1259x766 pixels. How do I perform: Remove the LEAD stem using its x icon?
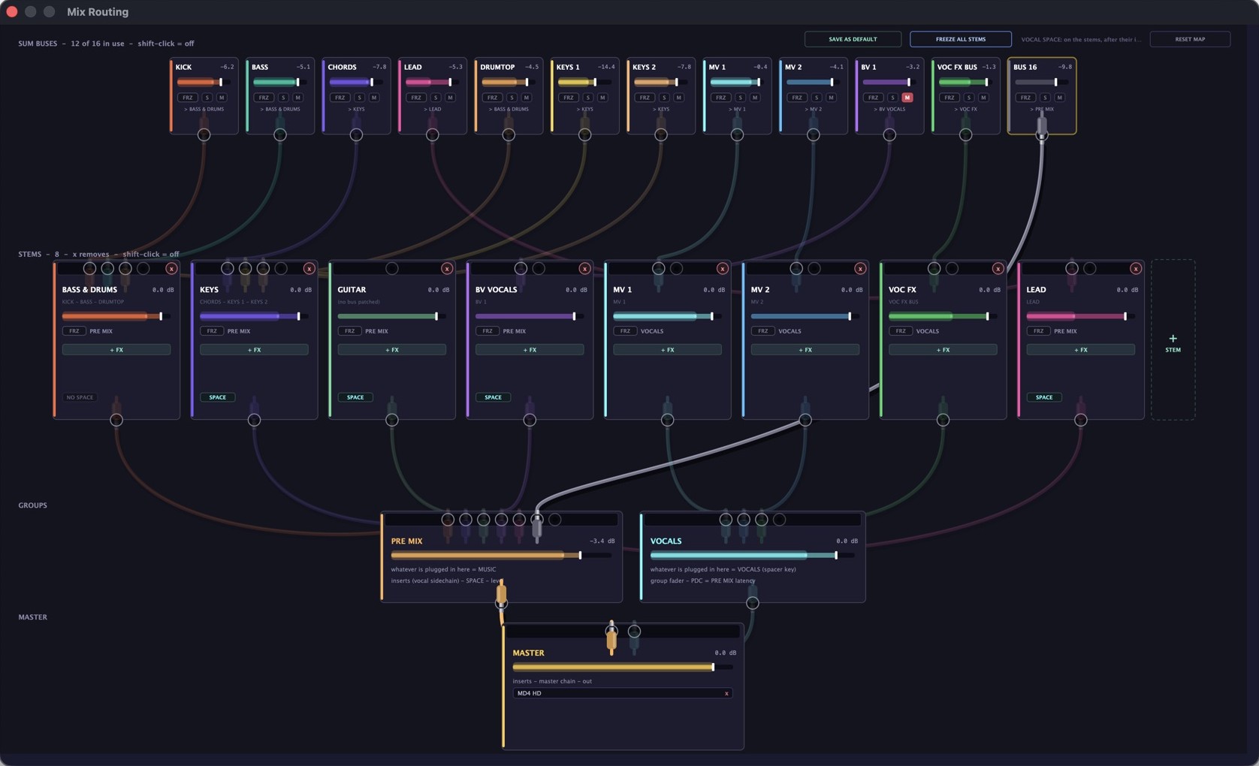1136,269
